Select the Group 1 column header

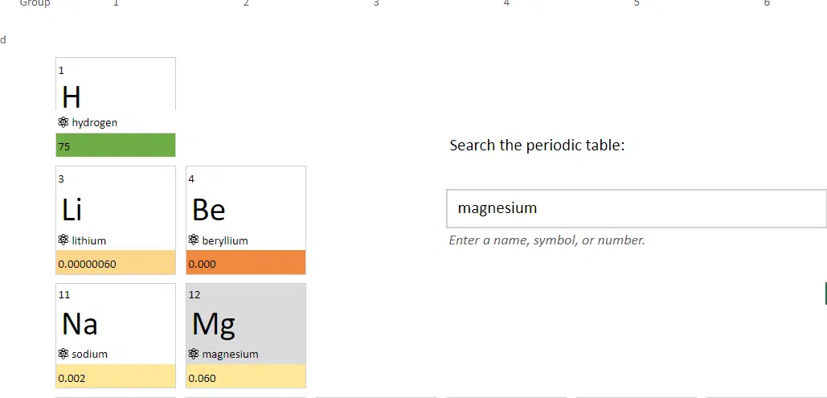(116, 3)
